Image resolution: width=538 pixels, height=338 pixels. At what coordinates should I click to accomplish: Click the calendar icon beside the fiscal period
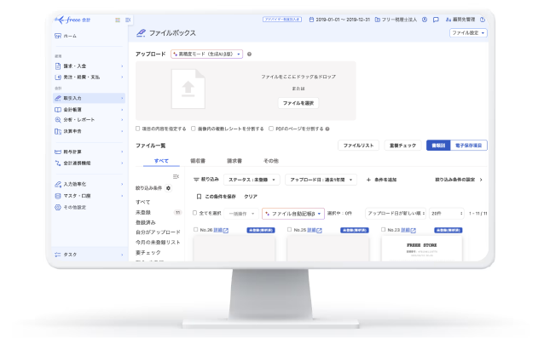(x=311, y=20)
